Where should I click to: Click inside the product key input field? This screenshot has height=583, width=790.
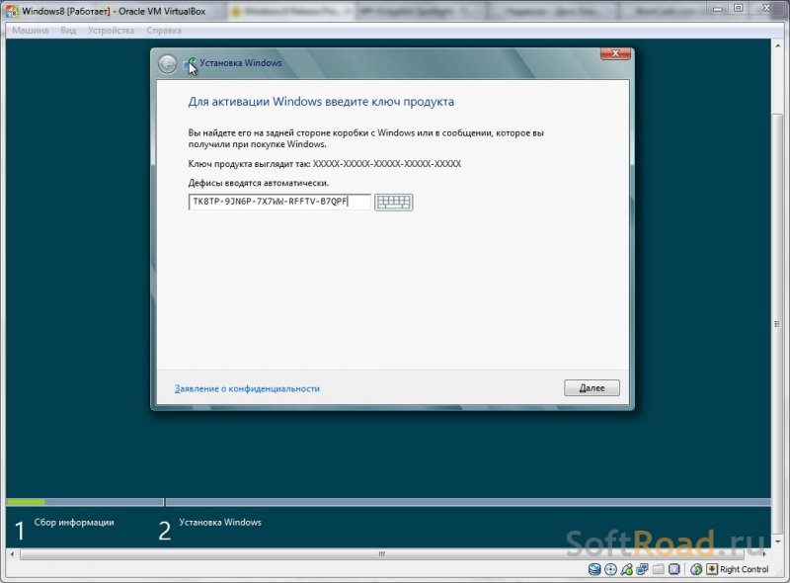point(279,202)
